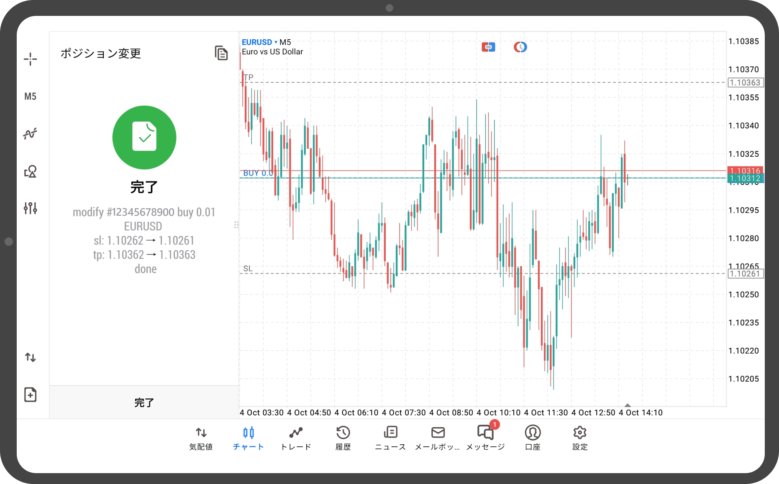Open the 口座 account tab
The width and height of the screenshot is (779, 484).
pyautogui.click(x=533, y=438)
